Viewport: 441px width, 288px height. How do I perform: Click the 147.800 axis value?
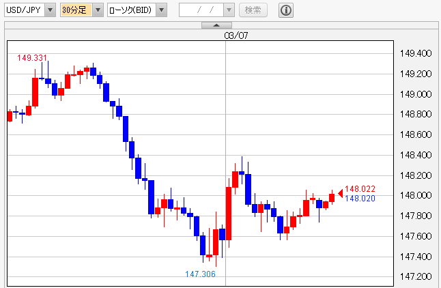(416, 216)
